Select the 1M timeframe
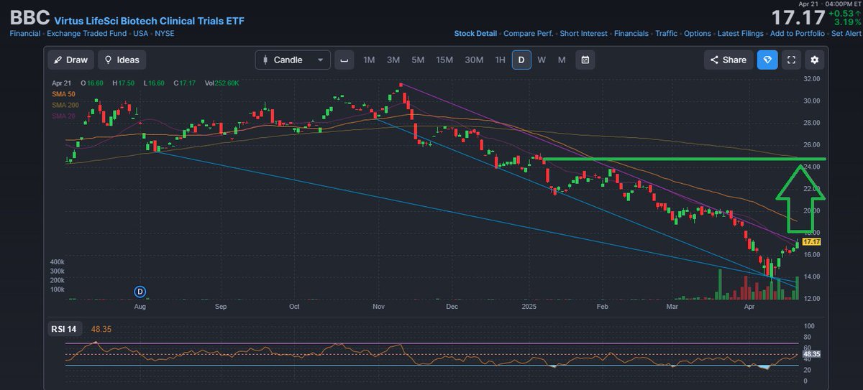Screen dimensions: 863x390 [x=369, y=60]
